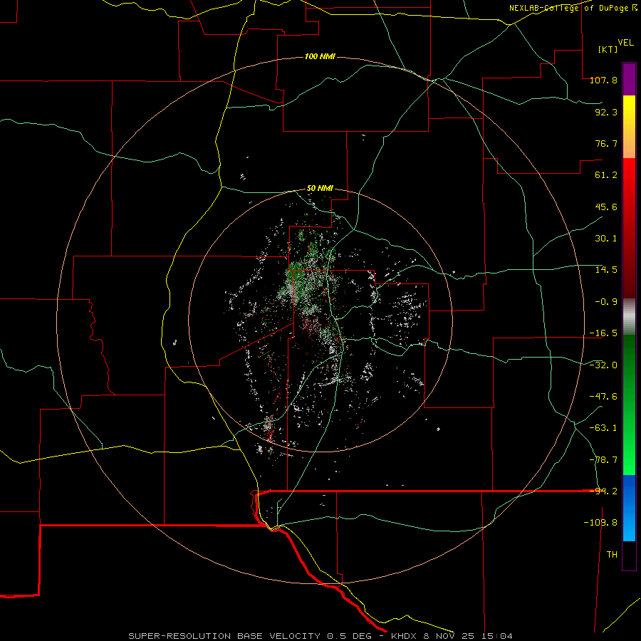
Task: Click the 14.5 velocity scale value
Action: click(x=606, y=270)
